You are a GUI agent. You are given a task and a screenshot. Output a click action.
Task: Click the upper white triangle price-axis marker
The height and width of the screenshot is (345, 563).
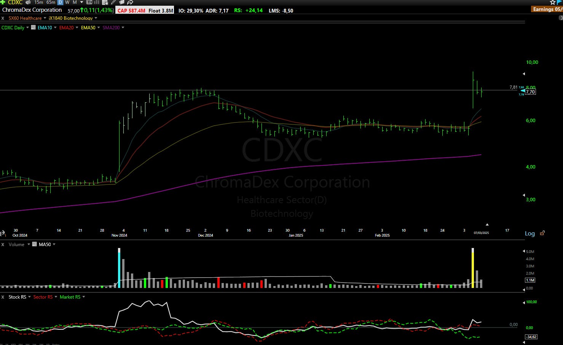[524, 73]
